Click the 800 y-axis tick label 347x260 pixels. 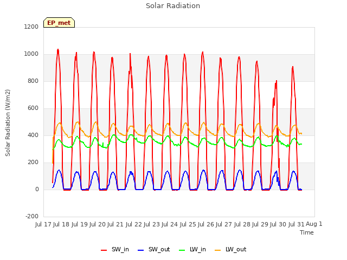[x=33, y=81]
